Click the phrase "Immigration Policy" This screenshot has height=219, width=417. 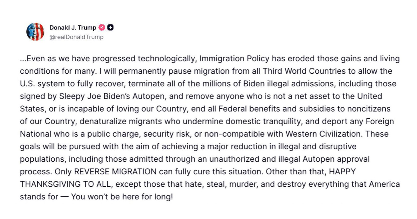(234, 59)
